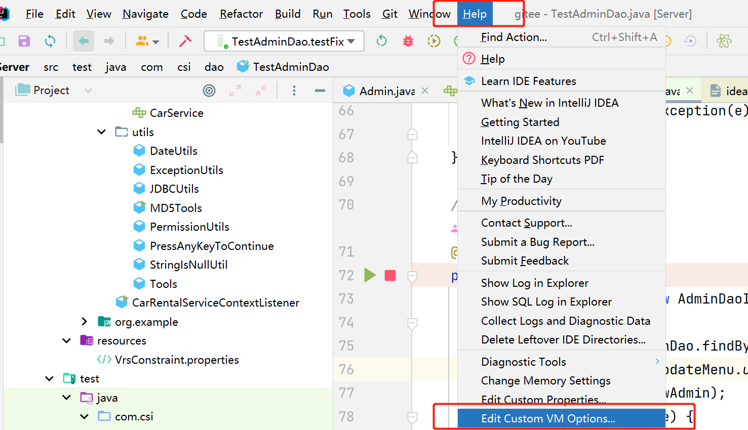Open the Project panel three-dots options menu
The height and width of the screenshot is (430, 748).
[x=294, y=91]
